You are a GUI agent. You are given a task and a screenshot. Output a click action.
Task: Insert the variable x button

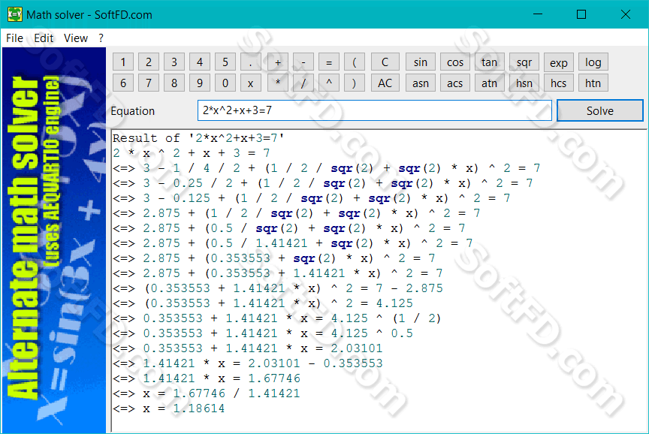(251, 83)
